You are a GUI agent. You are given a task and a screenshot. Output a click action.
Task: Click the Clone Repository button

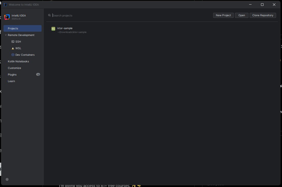tap(263, 15)
